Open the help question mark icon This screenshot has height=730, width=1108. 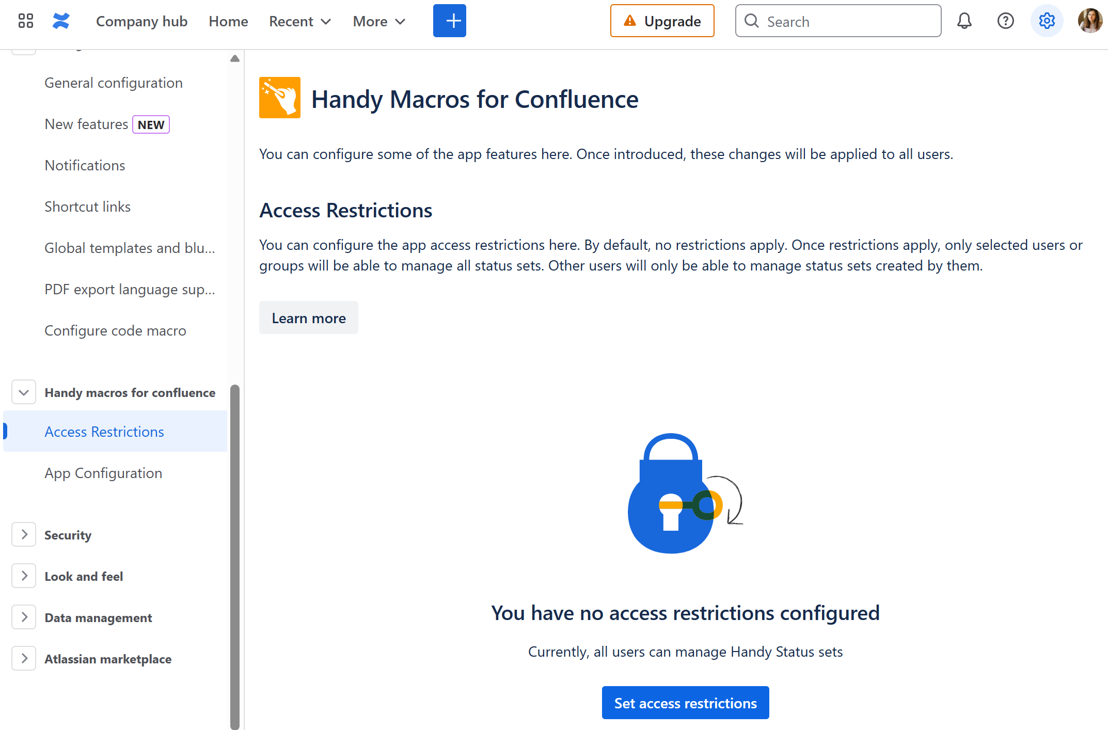click(1005, 21)
